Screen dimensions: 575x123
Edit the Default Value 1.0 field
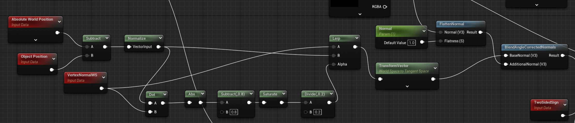(412, 43)
